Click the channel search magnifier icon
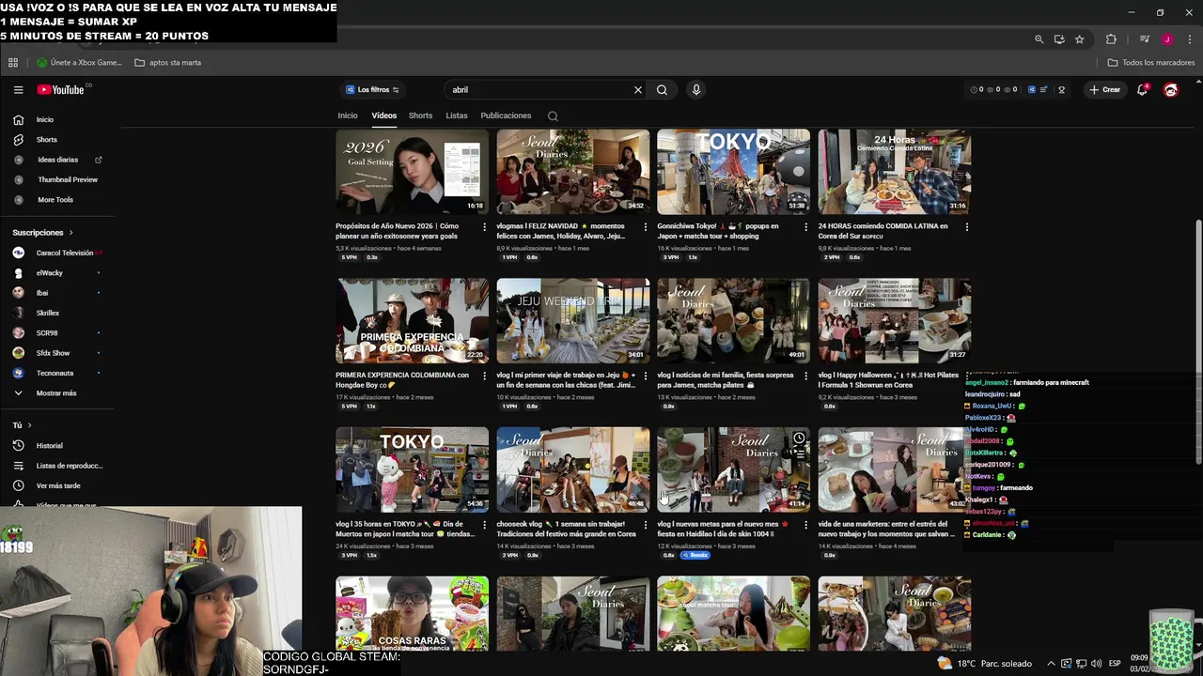Image resolution: width=1203 pixels, height=676 pixels. click(553, 116)
